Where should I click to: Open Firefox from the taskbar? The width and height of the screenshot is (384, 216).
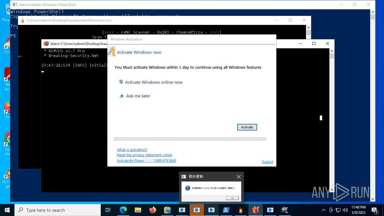click(x=152, y=210)
